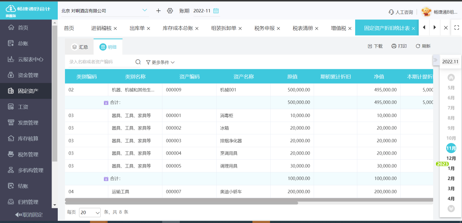
Task: Click the 资金管理 sidebar icon
Action: pyautogui.click(x=27, y=75)
